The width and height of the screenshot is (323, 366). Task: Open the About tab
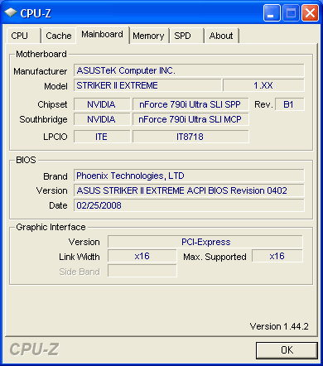pos(221,36)
